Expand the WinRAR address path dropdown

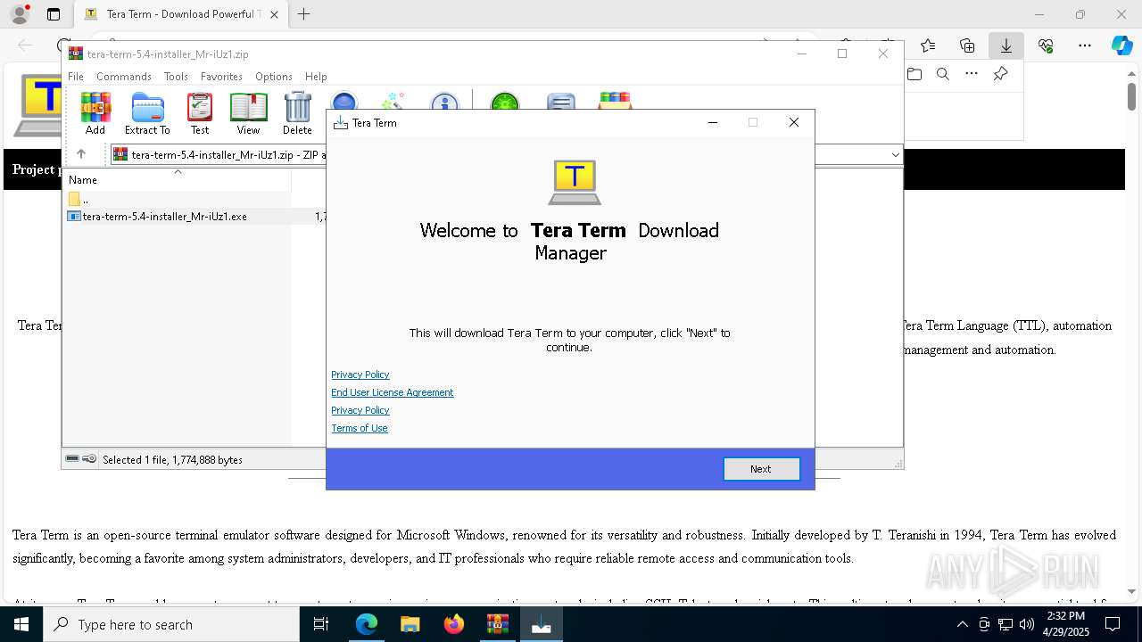pos(895,155)
